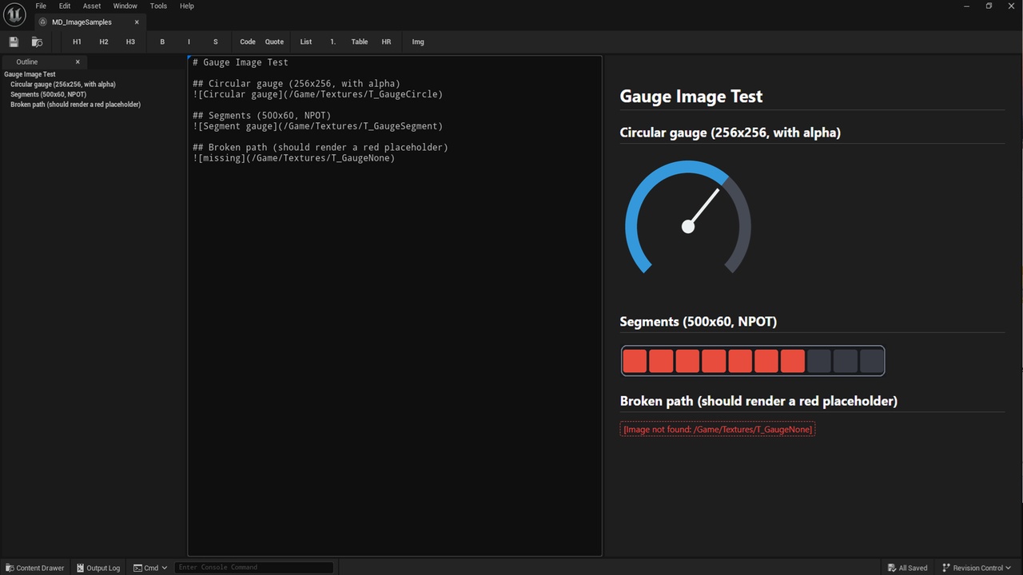Focus the Enter Console Command field

(x=253, y=568)
